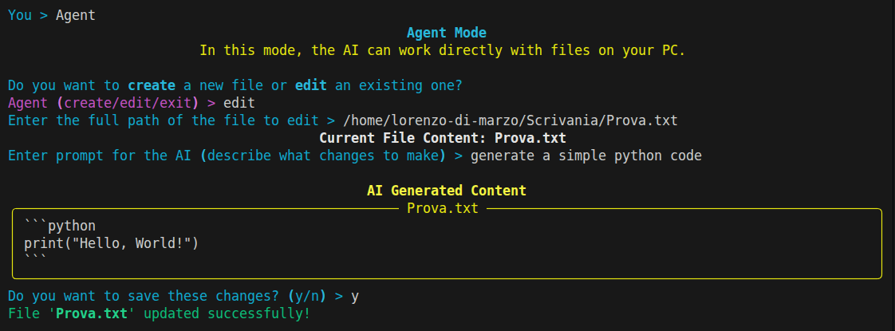
Task: Click the bold 'Prova.txt' in success message
Action: (91, 313)
